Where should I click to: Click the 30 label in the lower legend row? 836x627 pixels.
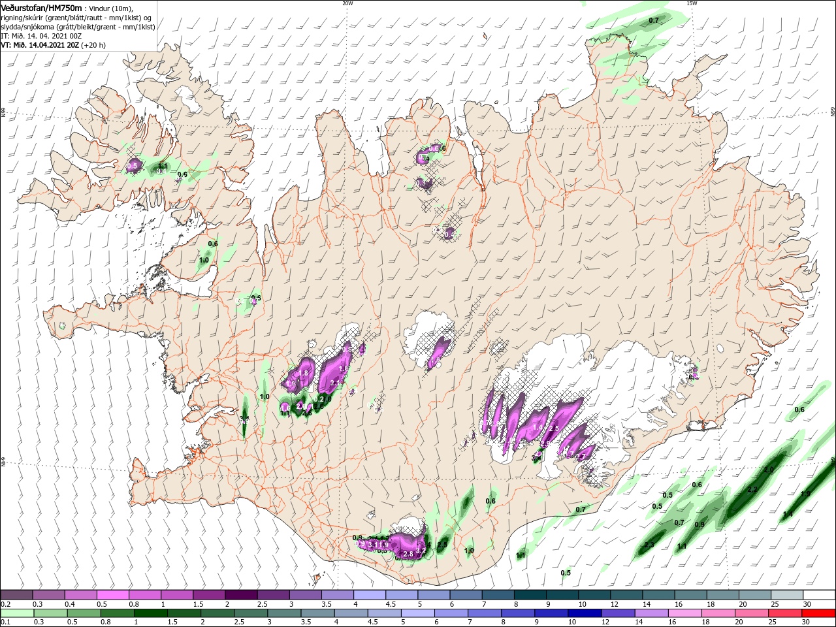[805, 622]
